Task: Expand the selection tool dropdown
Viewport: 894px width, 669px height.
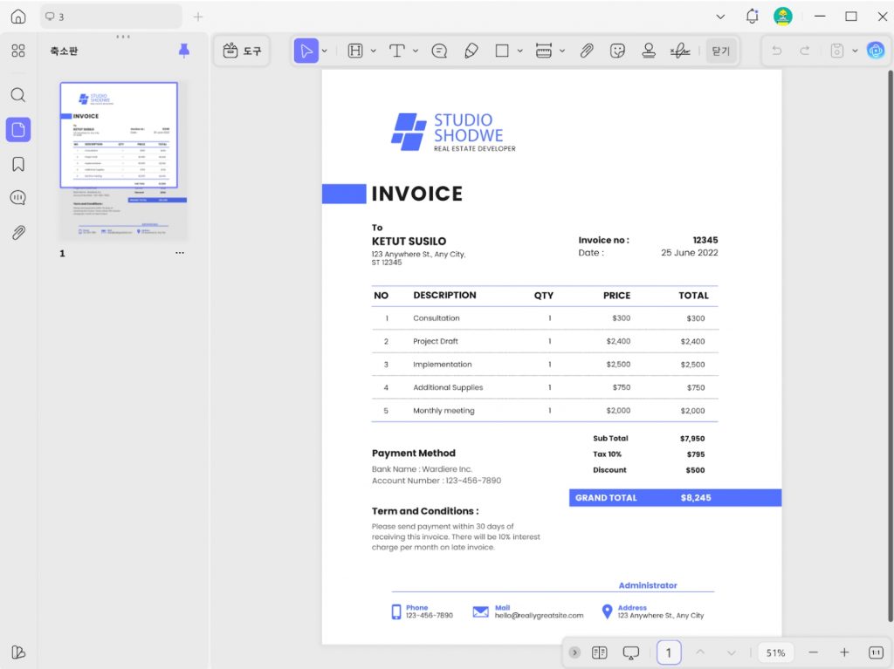Action: (325, 51)
